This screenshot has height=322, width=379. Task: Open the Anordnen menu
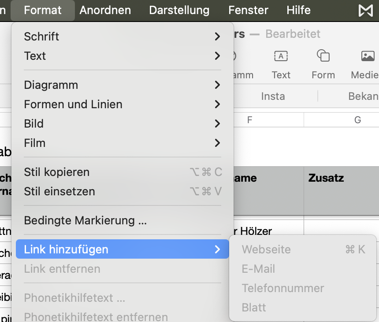(105, 10)
